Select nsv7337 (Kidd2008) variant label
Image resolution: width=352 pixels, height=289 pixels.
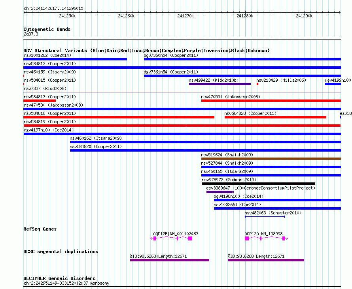tap(45, 88)
